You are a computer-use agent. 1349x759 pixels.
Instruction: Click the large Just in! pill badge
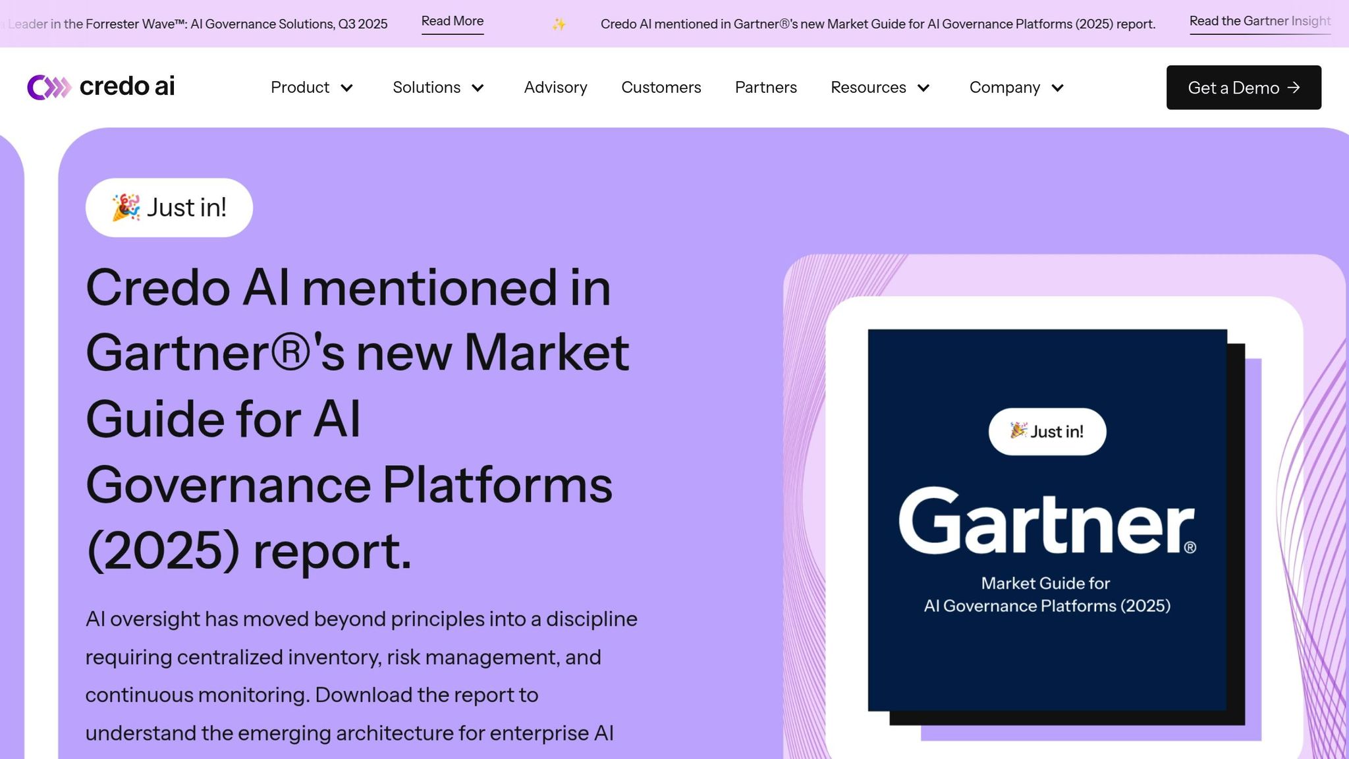pos(169,208)
